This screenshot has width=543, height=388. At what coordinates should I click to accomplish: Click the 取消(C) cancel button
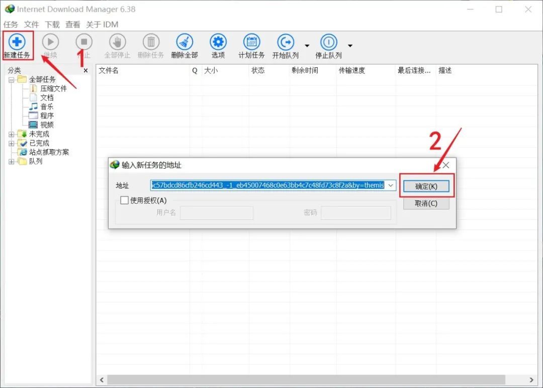426,203
